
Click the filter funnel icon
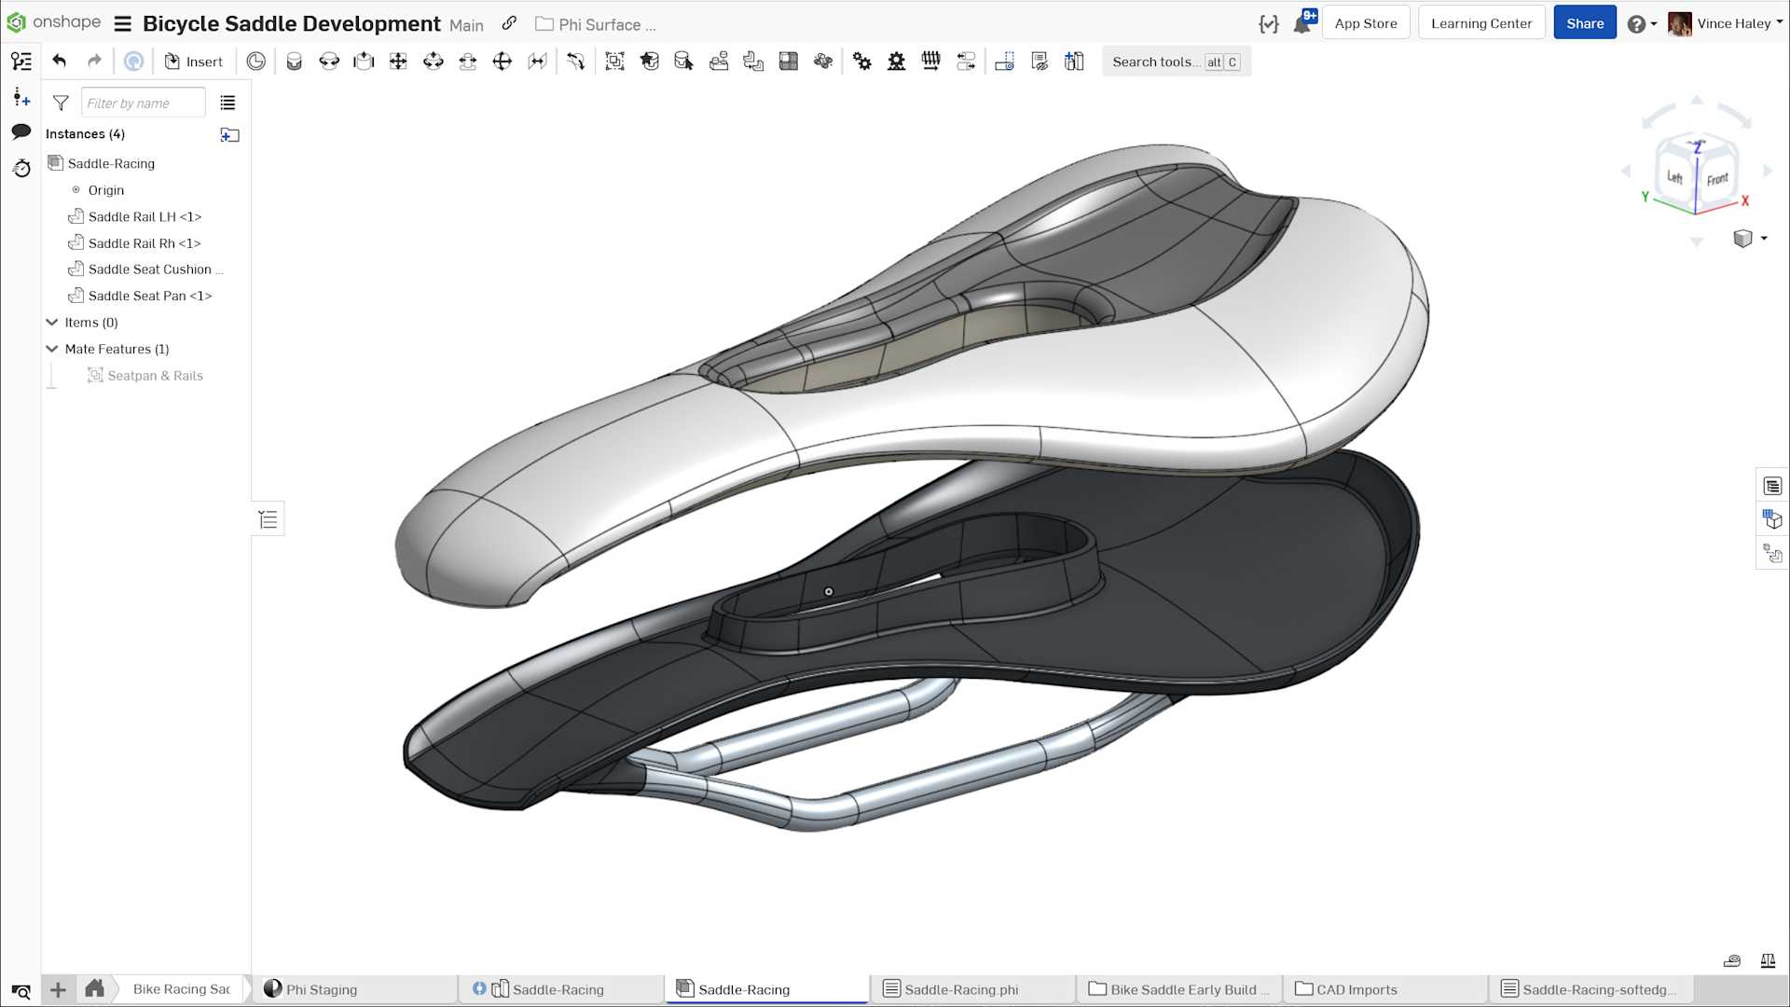61,103
